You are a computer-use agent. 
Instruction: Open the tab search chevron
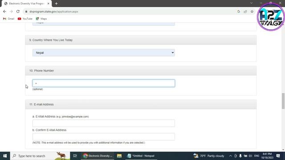[251, 3]
